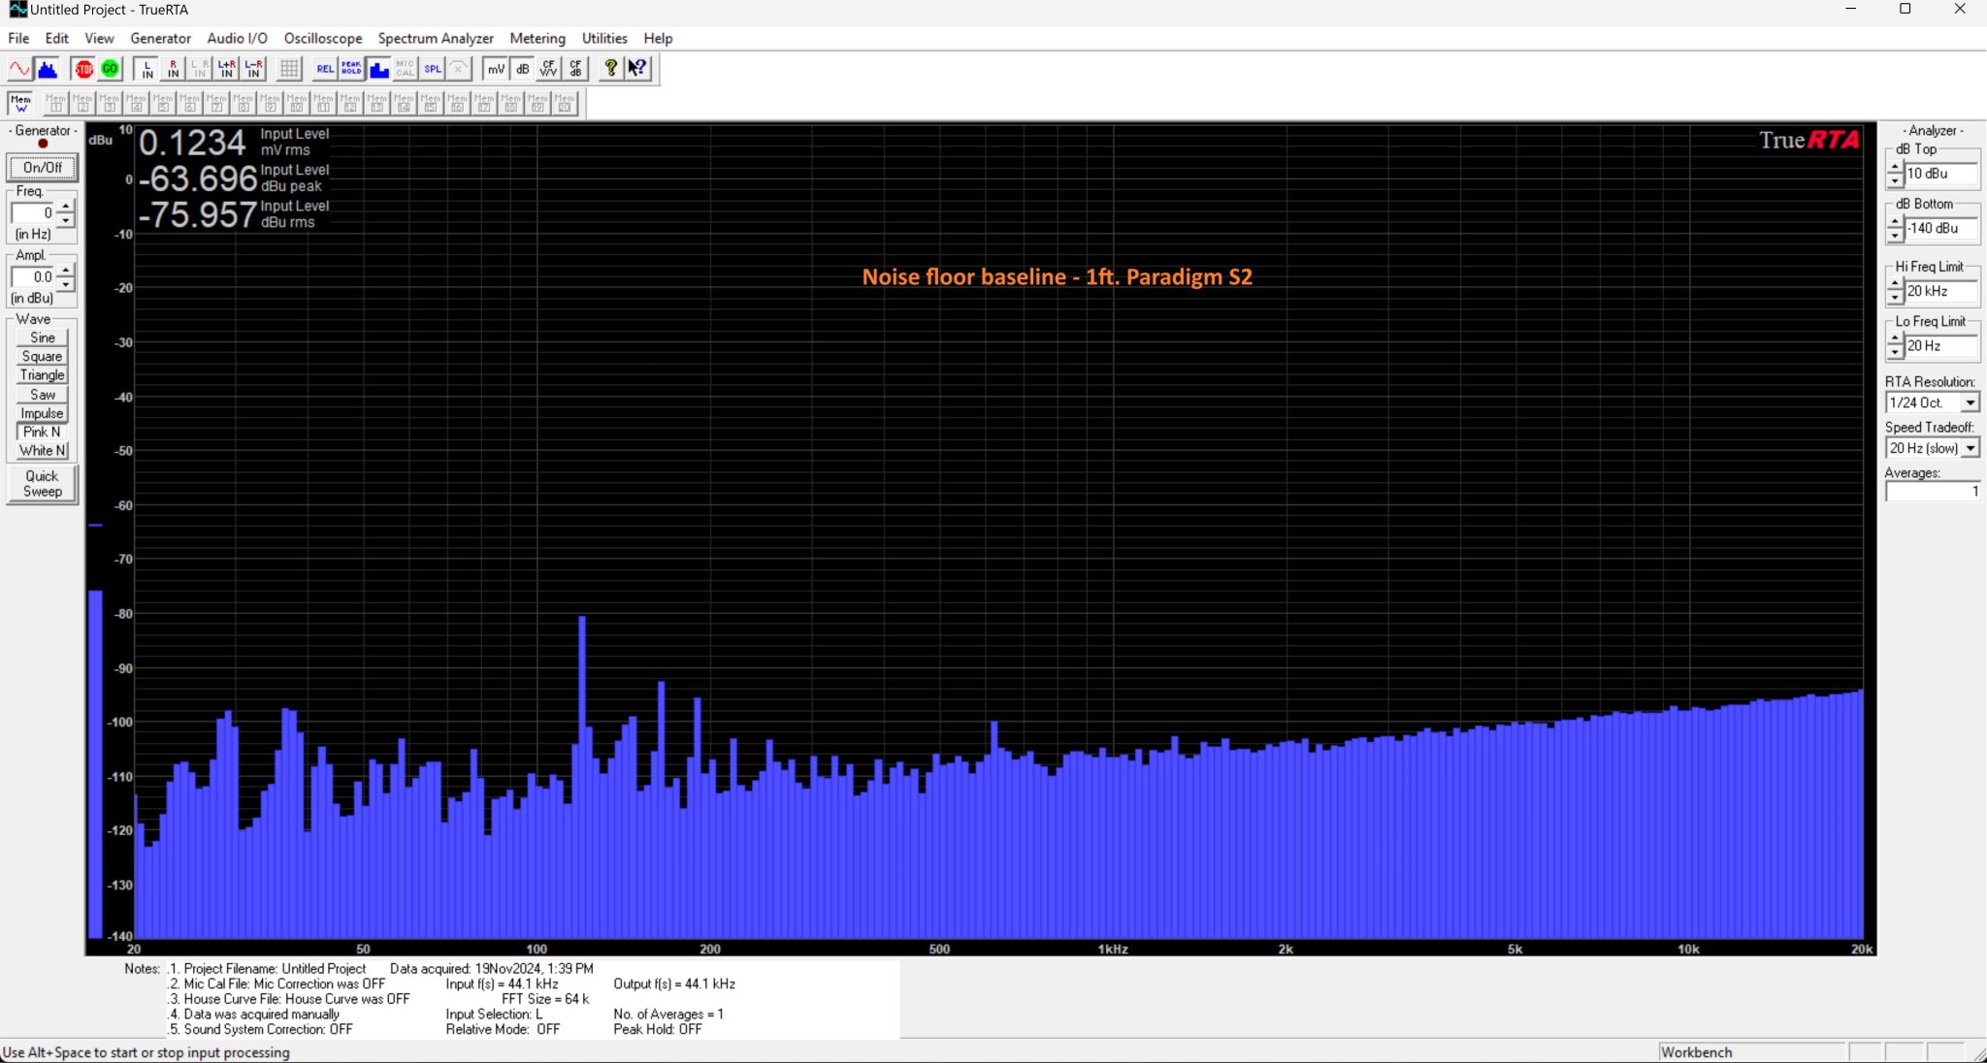Toggle REL relative mode
Screen dimensions: 1987x1063
pyautogui.click(x=325, y=69)
